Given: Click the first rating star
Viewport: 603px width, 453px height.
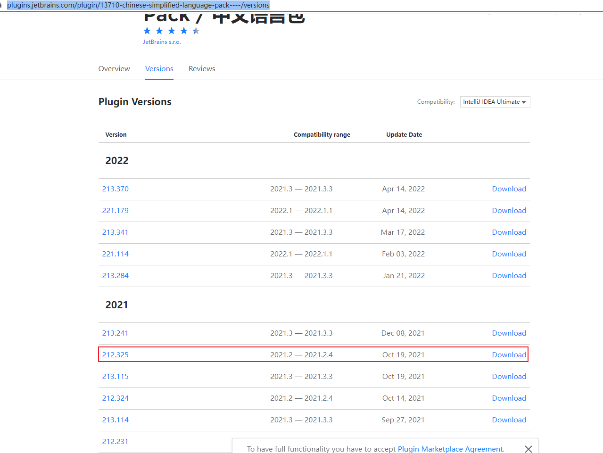Looking at the screenshot, I should click(147, 31).
